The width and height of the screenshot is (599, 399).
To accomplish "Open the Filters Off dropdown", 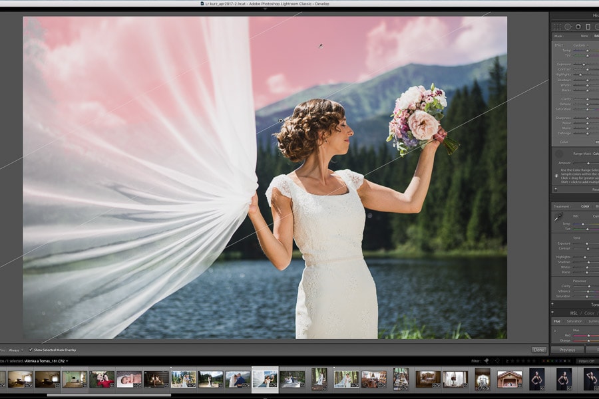I will [x=586, y=361].
